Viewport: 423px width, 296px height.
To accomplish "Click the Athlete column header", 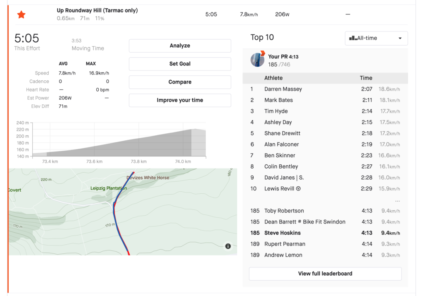I will [273, 78].
